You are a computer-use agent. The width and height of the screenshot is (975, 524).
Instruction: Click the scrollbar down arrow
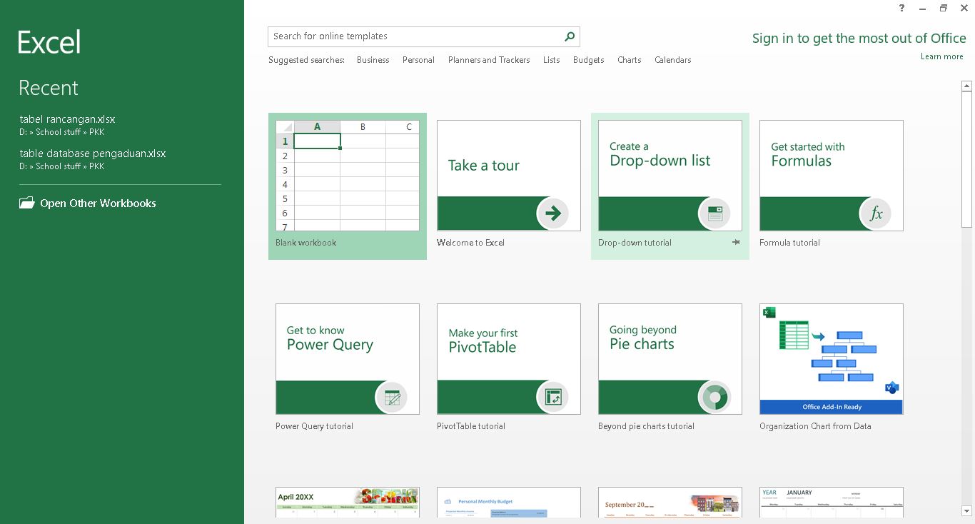click(966, 510)
